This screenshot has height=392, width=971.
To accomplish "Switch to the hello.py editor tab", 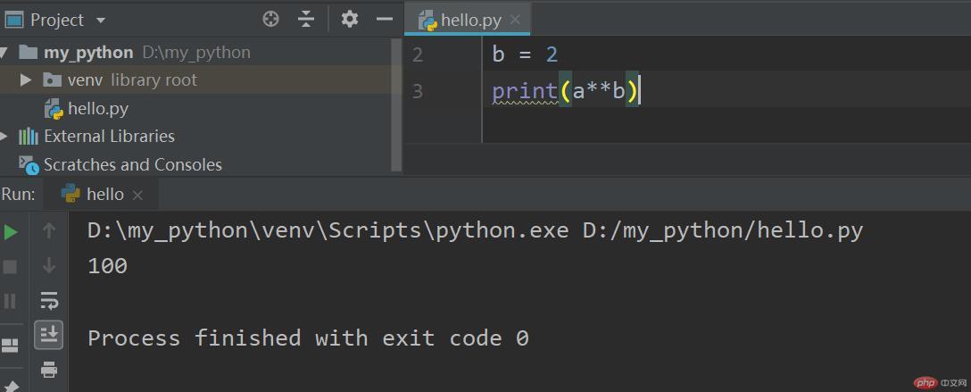I will click(x=472, y=21).
